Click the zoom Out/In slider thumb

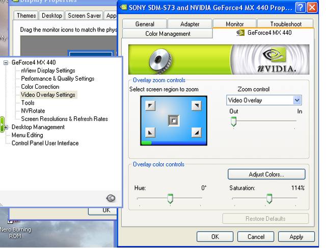[x=233, y=121]
